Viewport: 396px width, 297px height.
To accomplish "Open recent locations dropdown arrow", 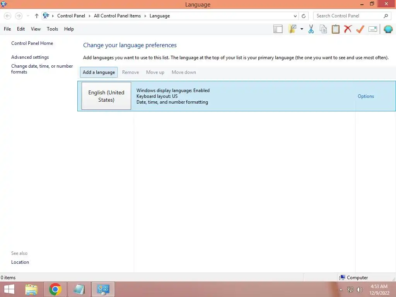I will coord(28,16).
